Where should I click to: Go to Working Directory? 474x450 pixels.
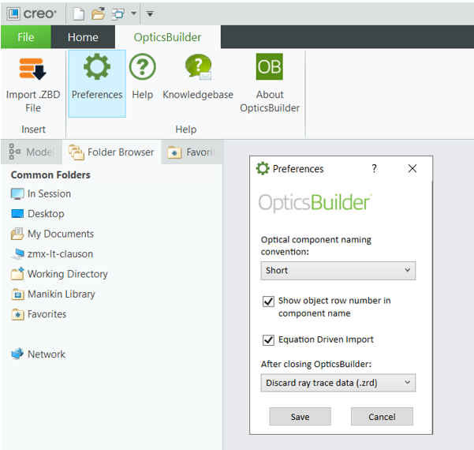[x=59, y=274]
